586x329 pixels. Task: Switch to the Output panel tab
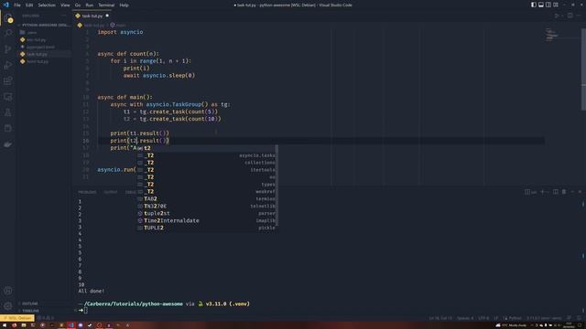pyautogui.click(x=111, y=192)
